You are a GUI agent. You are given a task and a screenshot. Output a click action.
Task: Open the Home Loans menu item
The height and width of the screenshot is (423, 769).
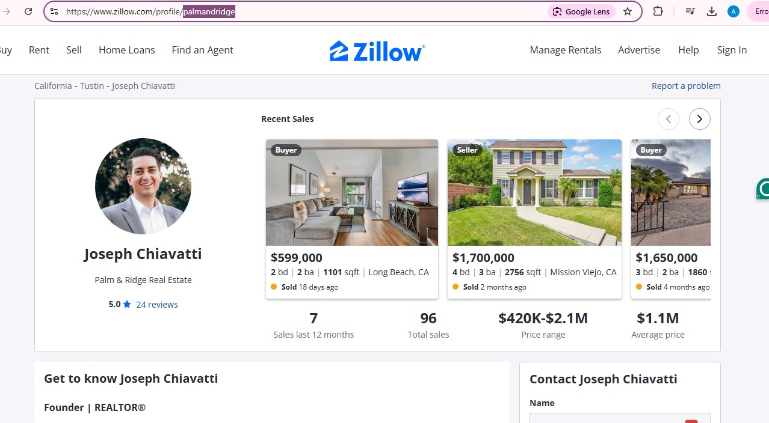(x=126, y=50)
